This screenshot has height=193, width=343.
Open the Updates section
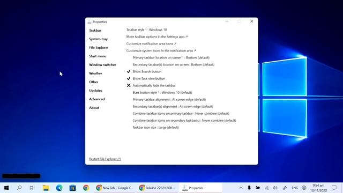pyautogui.click(x=95, y=91)
